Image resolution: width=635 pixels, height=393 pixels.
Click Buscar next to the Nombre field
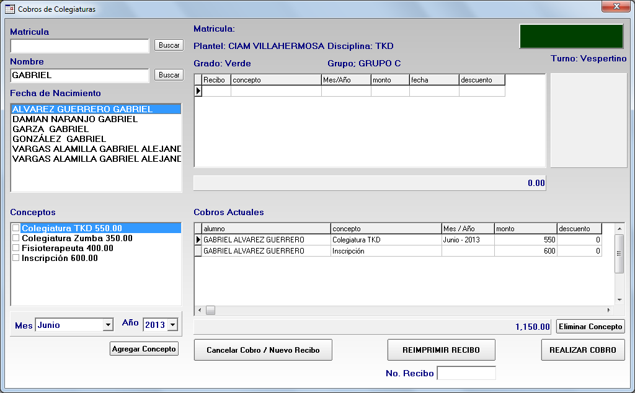tap(169, 75)
